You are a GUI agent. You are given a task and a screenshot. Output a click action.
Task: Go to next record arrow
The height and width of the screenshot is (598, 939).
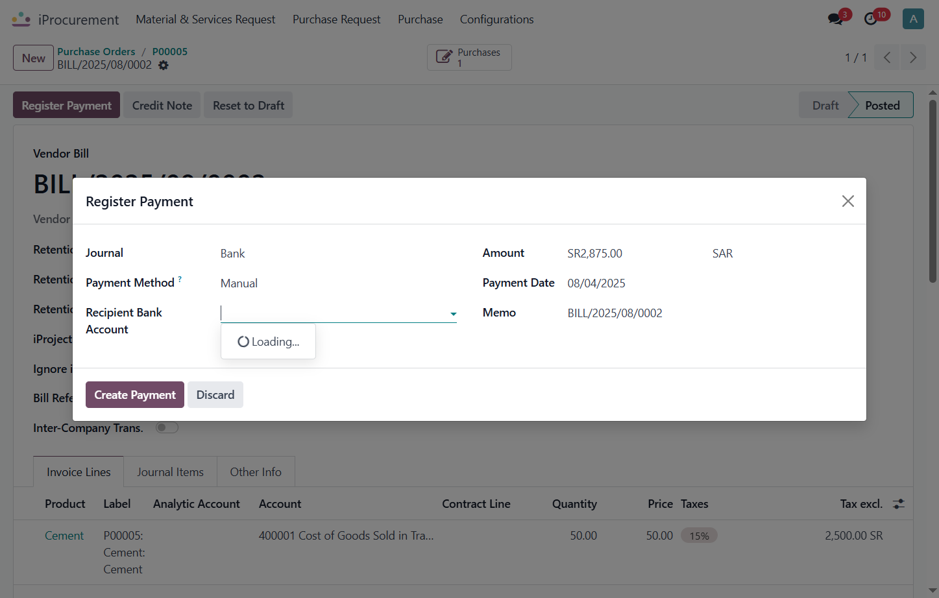click(x=913, y=58)
